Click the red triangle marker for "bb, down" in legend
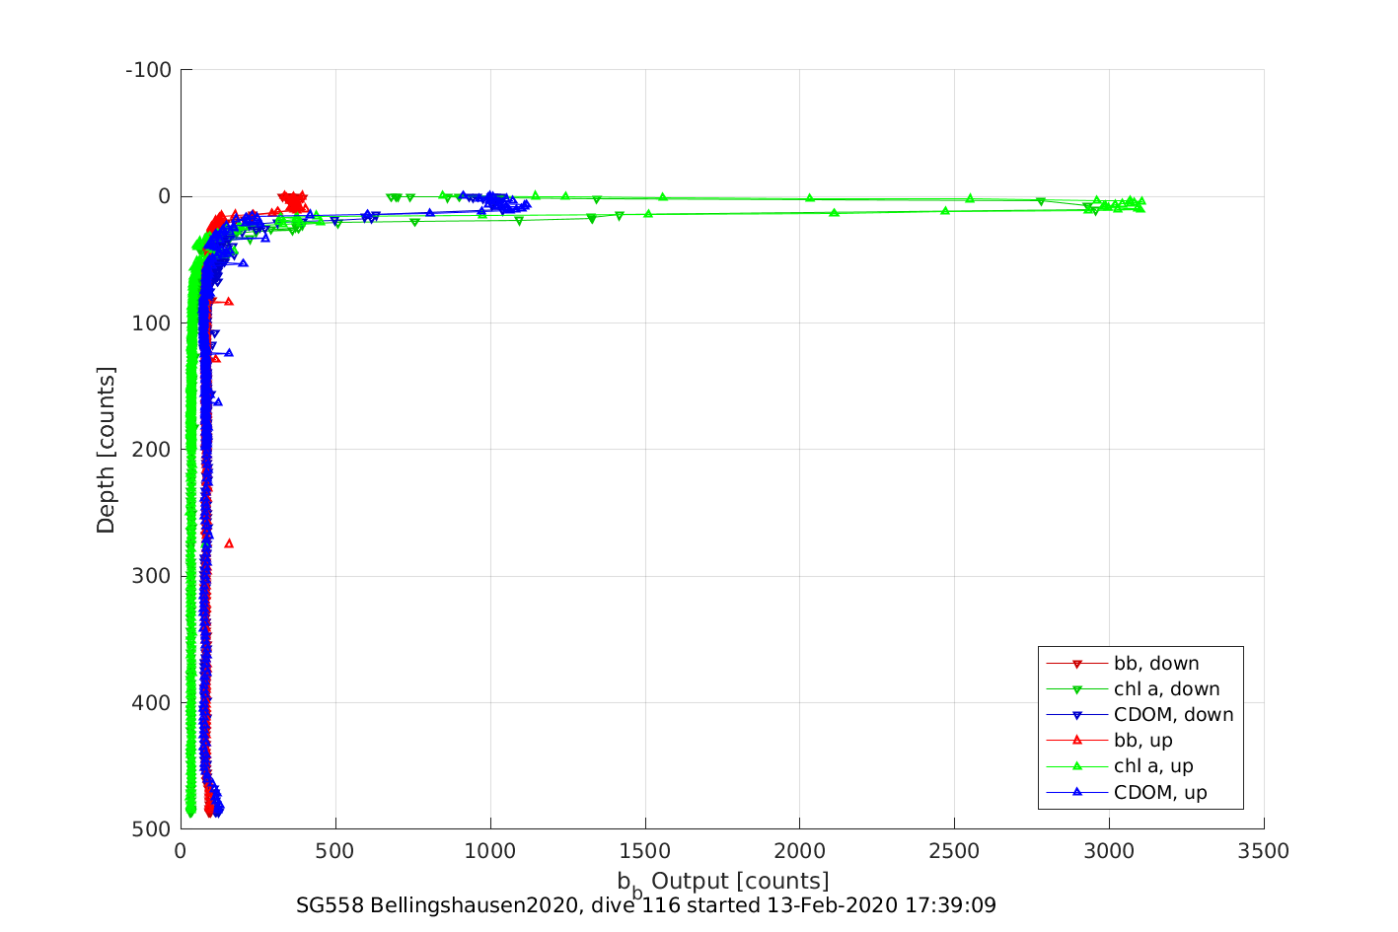Screen dimensions: 1398x932 (x=1076, y=664)
